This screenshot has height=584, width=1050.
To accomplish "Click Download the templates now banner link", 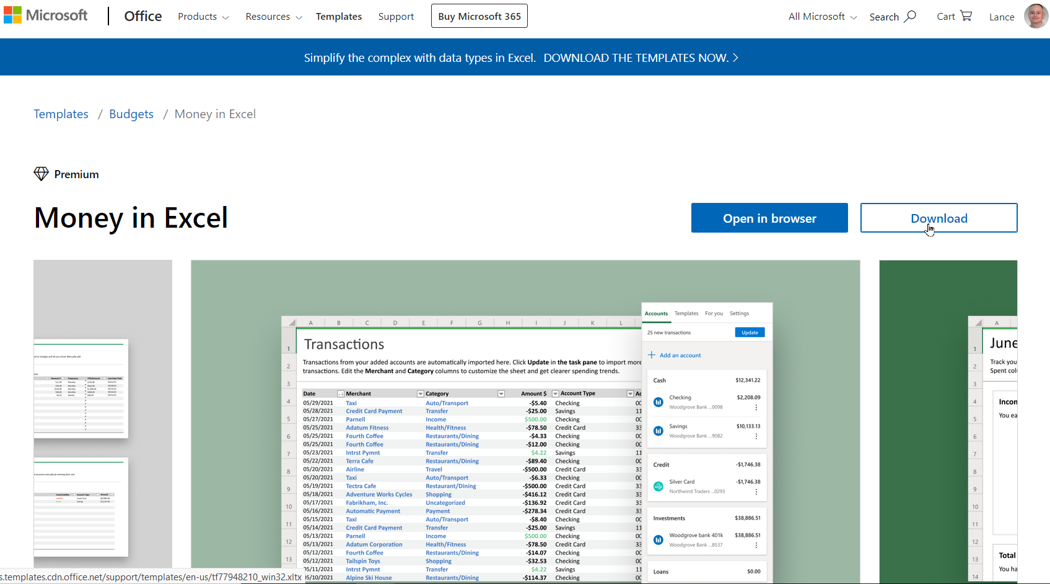I will (641, 58).
